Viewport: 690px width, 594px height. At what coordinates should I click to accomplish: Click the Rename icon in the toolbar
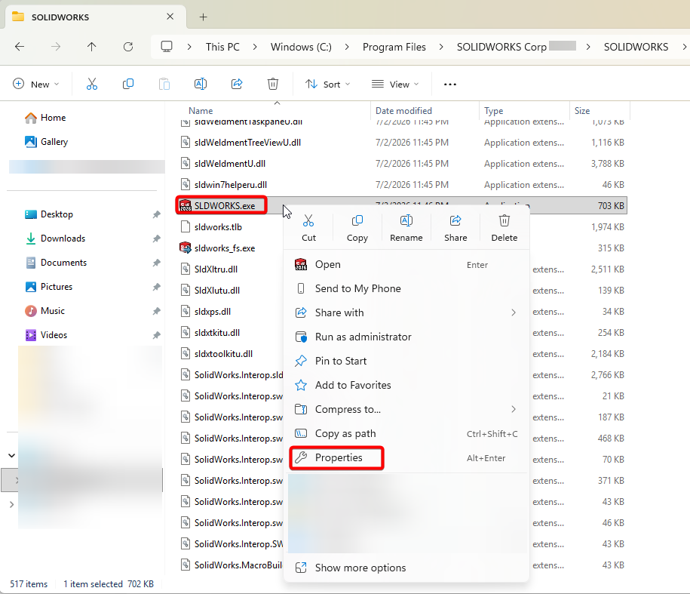tap(201, 84)
